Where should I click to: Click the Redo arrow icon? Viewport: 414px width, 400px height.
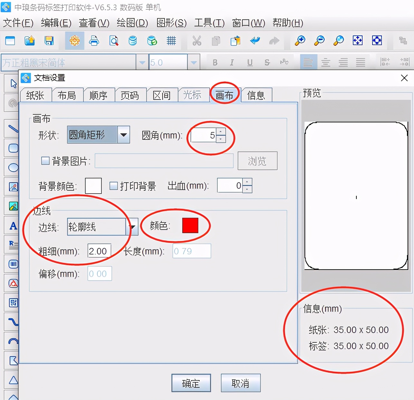274,41
